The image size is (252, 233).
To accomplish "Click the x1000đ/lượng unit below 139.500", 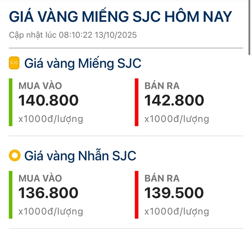I will point(177,212).
